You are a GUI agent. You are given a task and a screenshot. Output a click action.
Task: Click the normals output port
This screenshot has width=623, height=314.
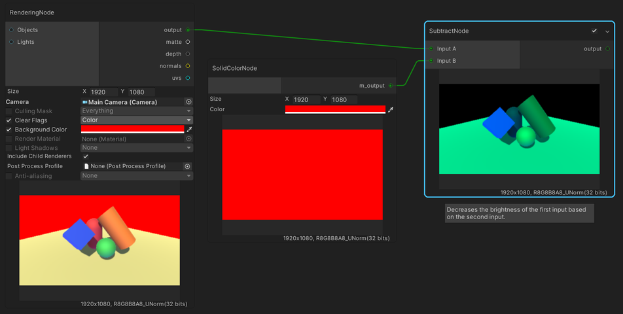188,66
